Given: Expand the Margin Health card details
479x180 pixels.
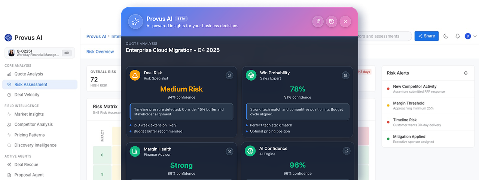Looking at the screenshot, I should (229, 151).
